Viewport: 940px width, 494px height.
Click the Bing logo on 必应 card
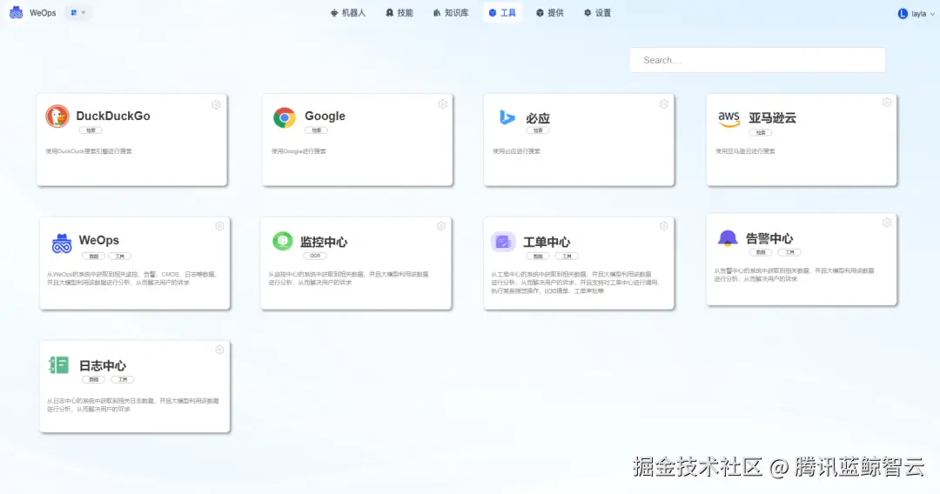click(507, 117)
